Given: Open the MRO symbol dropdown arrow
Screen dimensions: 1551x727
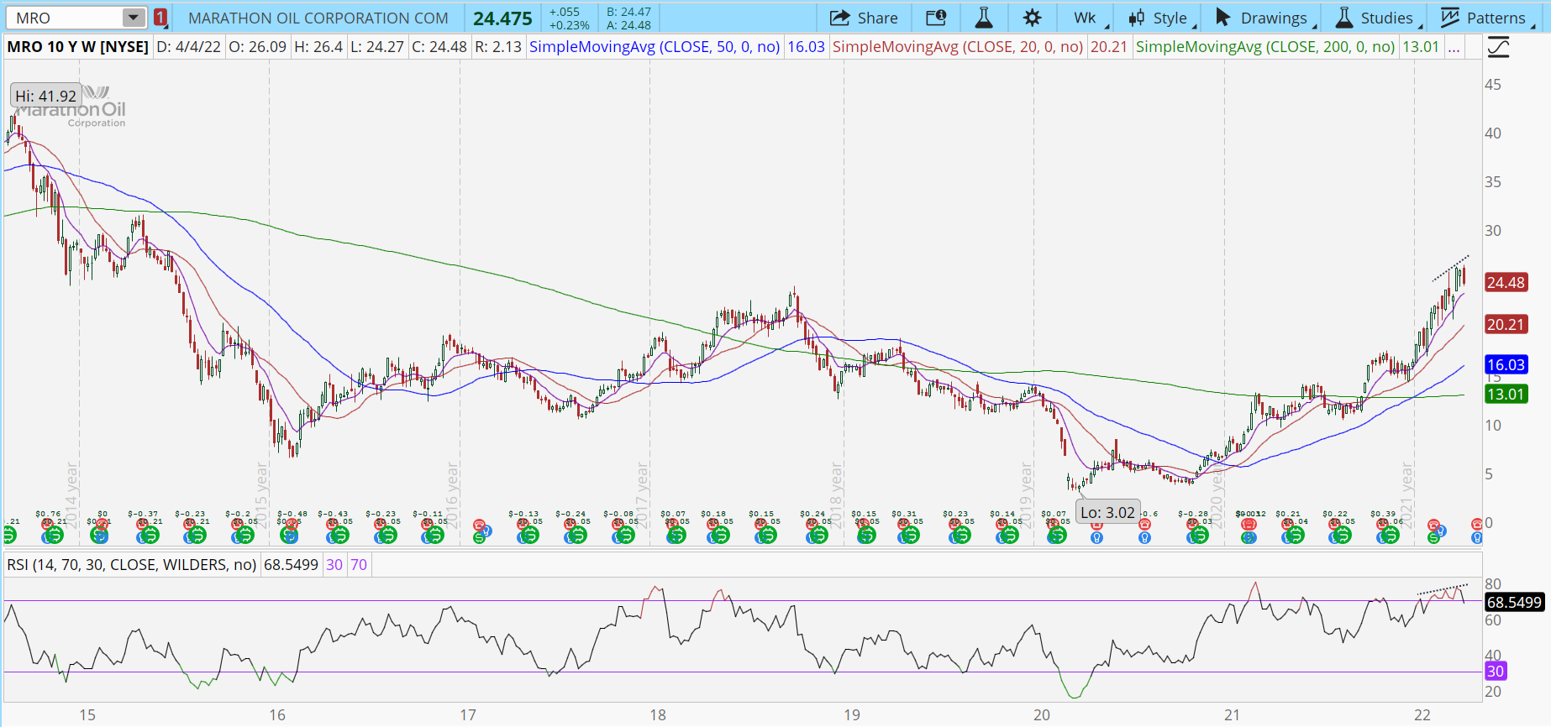Looking at the screenshot, I should click(133, 18).
